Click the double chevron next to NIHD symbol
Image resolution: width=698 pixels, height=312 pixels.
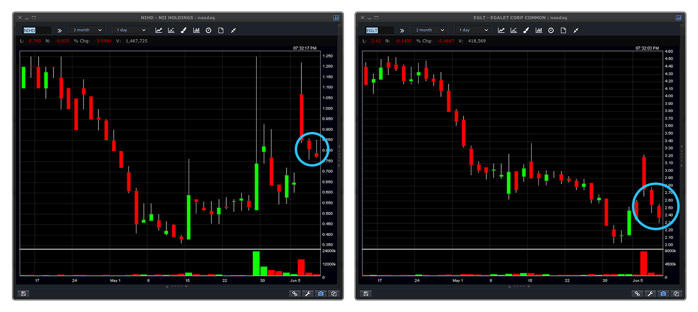coord(60,30)
